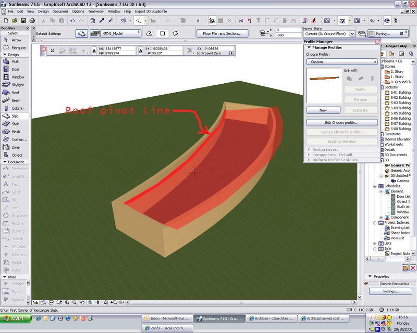Select the Zone tool
417x333 pixels.
pyautogui.click(x=15, y=147)
